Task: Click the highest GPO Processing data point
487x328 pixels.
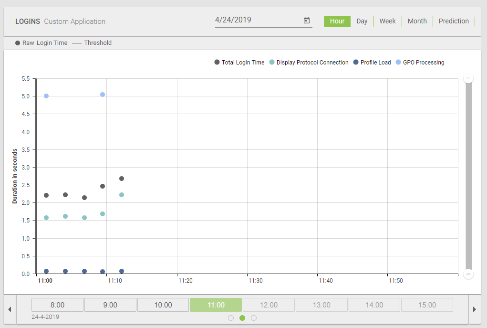Action: coord(103,94)
